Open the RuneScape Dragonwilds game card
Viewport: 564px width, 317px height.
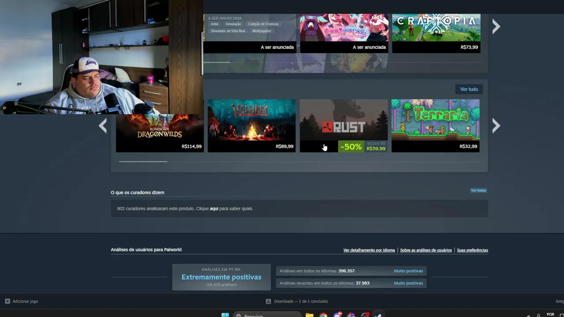point(160,133)
